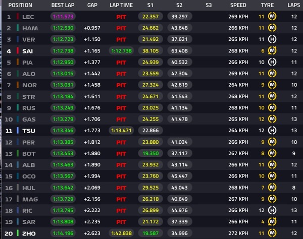Click BOT's green sector 1 time 19.350

(x=150, y=153)
